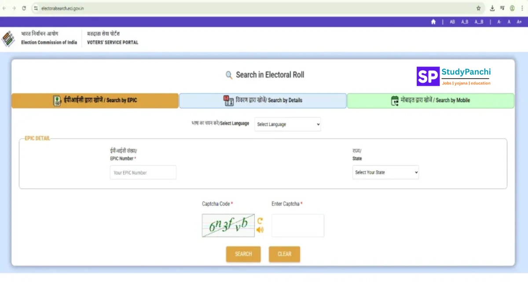Viewport: 528px width, 297px height.
Task: Reload the page using browser refresh
Action: tap(24, 8)
